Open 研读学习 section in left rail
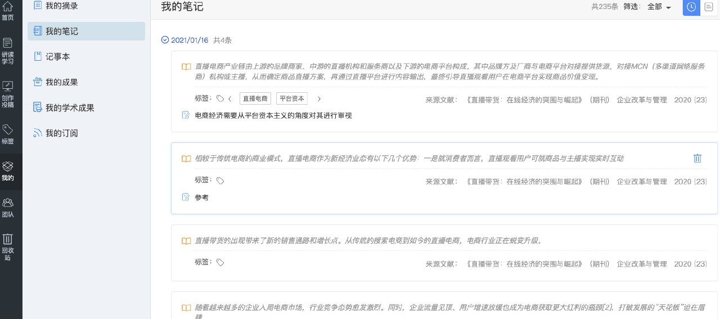The height and width of the screenshot is (319, 720). 8,51
